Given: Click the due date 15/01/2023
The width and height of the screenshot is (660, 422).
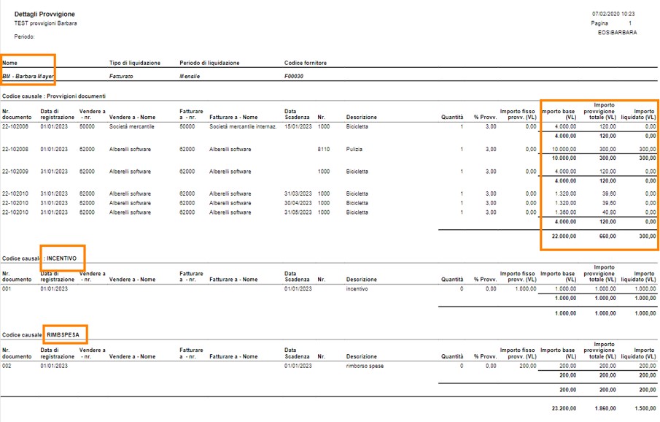Looking at the screenshot, I should tap(298, 126).
